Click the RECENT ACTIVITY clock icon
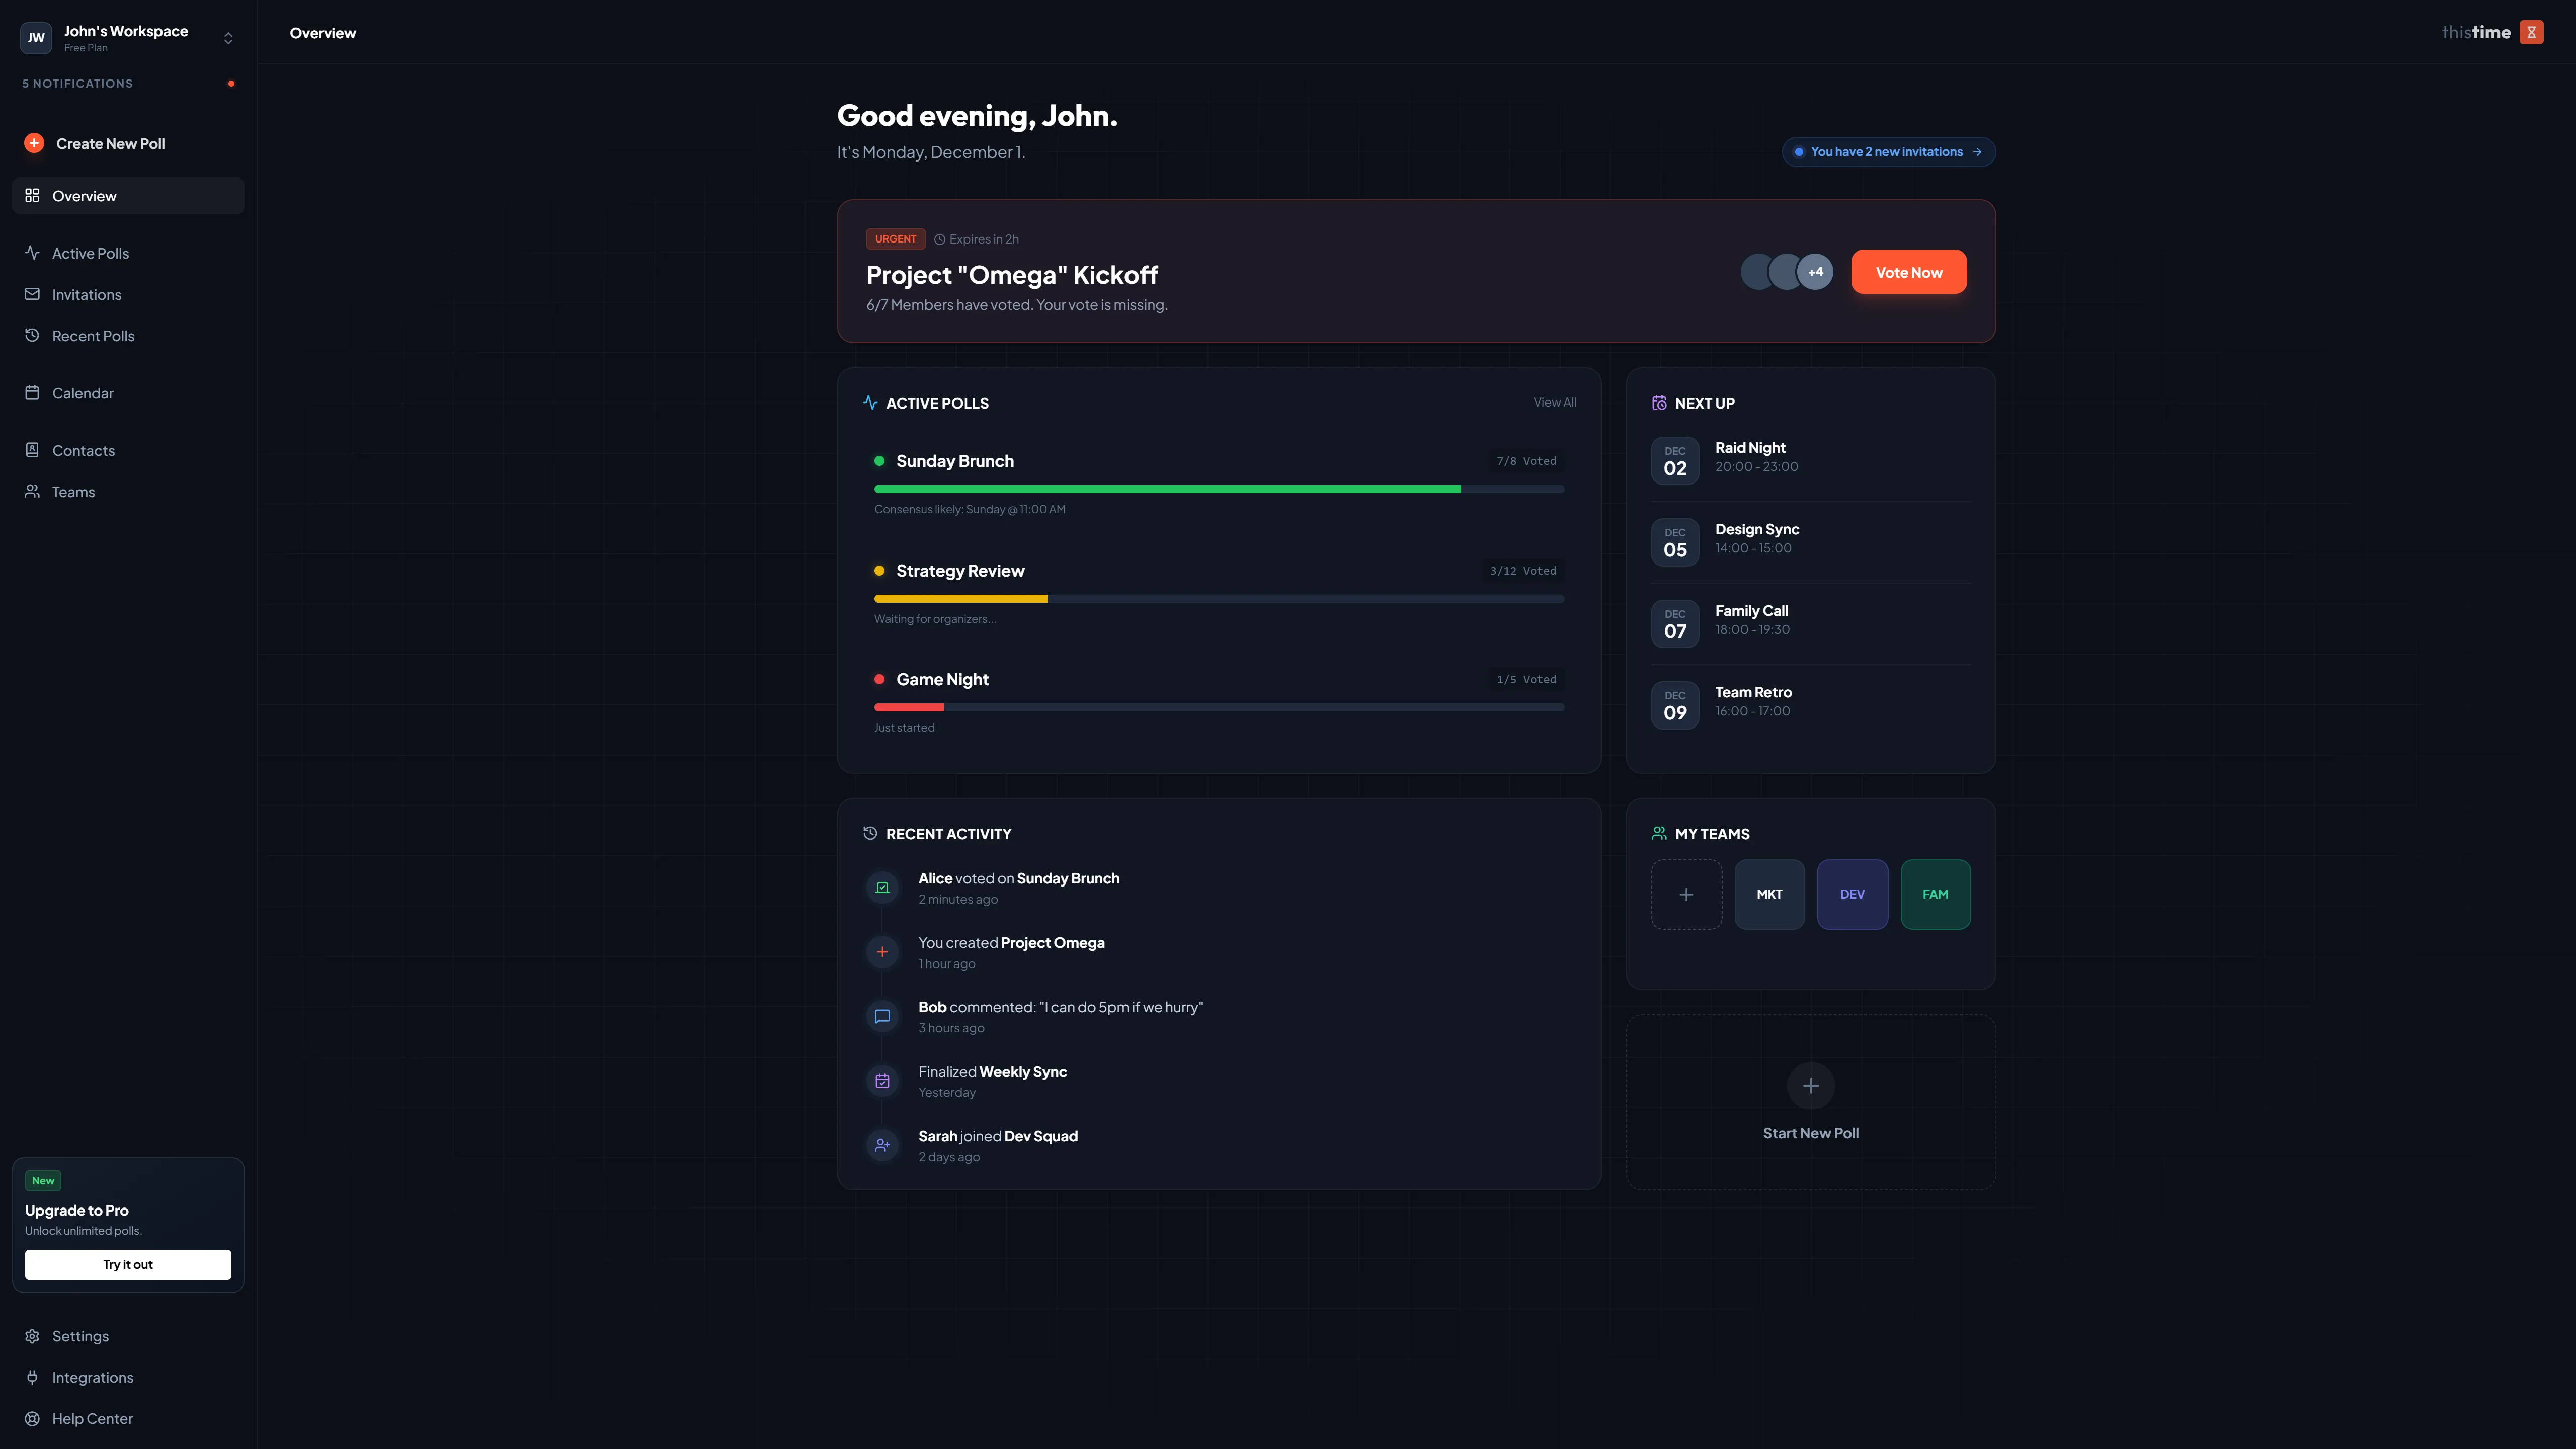 870,833
